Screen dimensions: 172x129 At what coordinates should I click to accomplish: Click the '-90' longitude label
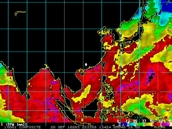pos(45,117)
